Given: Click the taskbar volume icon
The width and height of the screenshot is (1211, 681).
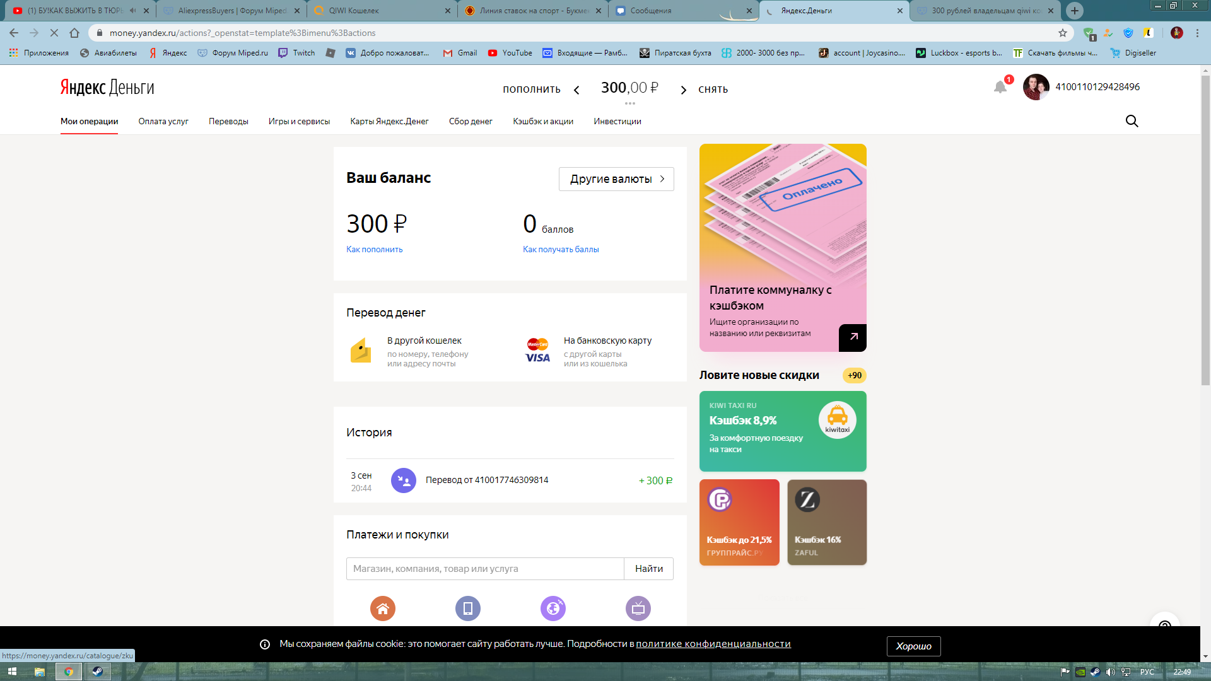Looking at the screenshot, I should pyautogui.click(x=1111, y=672).
